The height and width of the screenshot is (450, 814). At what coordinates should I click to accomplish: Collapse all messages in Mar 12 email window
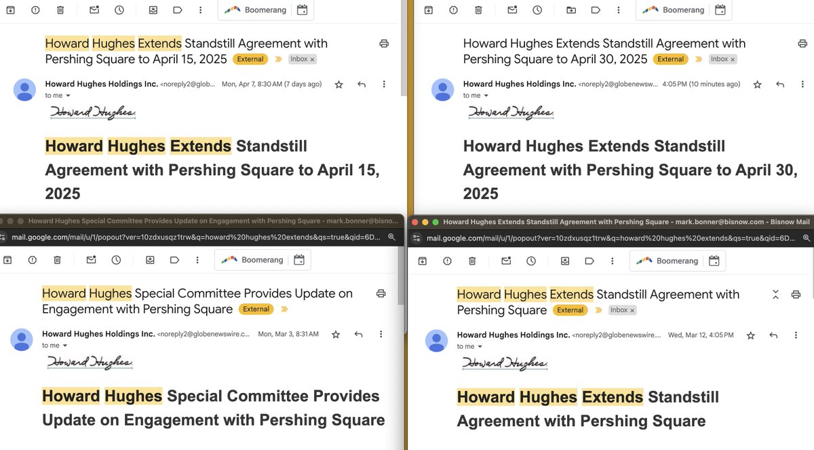coord(775,294)
